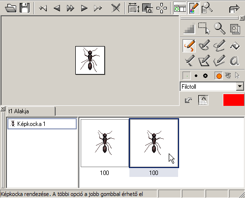Screen dimensions: 245x198
Task: Select the small black dot brush
Action: tap(196, 76)
